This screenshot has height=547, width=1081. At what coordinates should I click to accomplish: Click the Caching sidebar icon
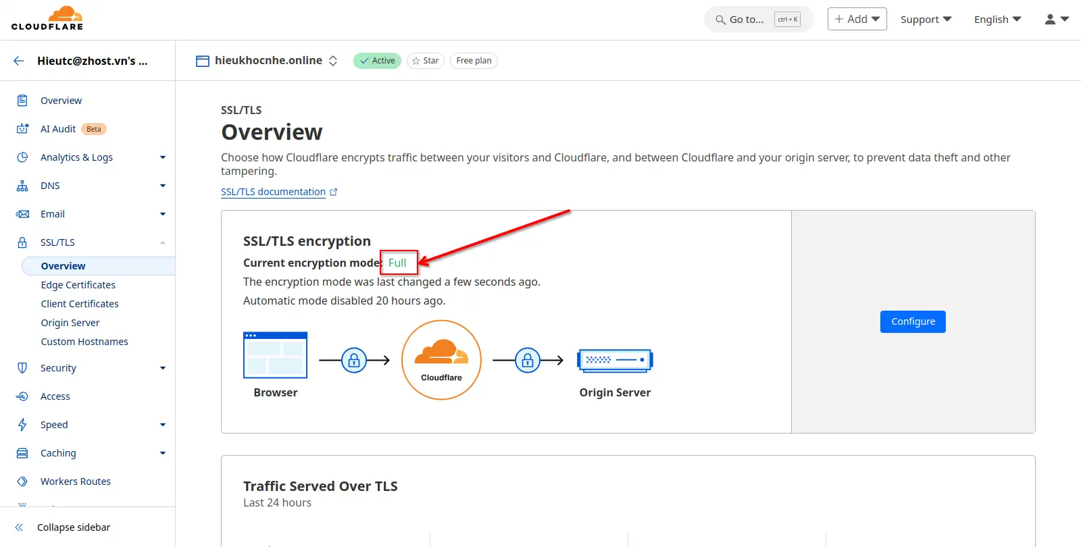pos(22,453)
